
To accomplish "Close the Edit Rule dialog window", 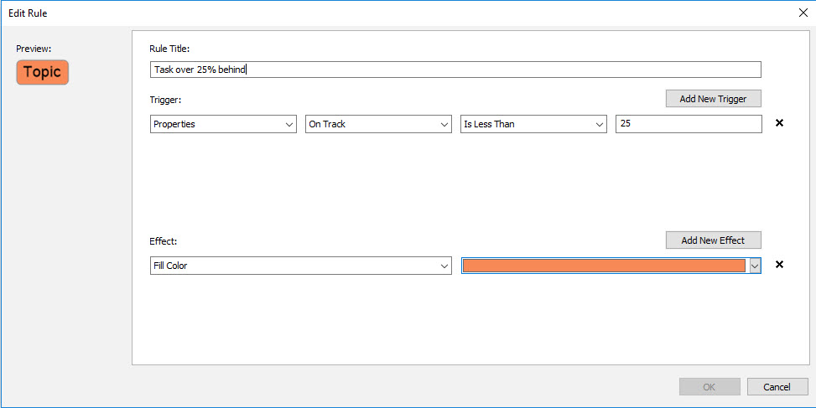I will coord(803,12).
